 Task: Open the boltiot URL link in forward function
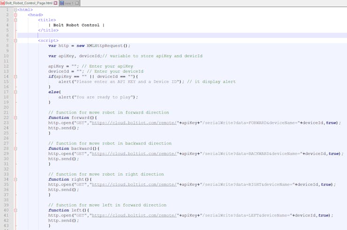134,123
